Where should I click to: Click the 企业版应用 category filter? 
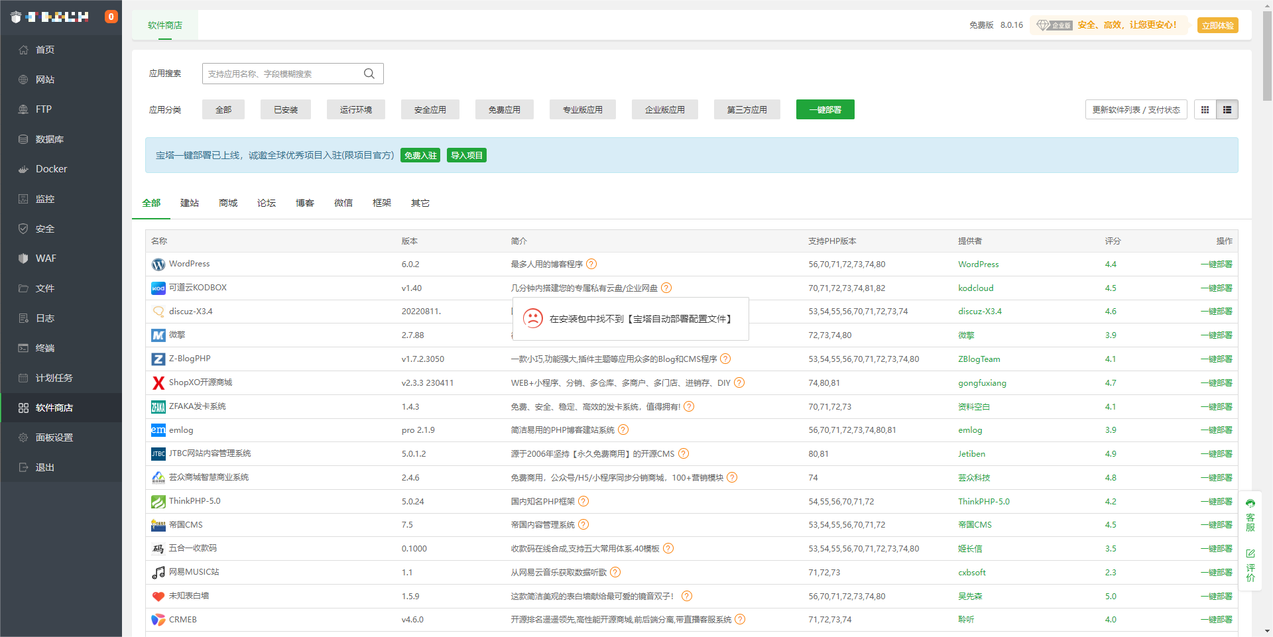point(665,109)
